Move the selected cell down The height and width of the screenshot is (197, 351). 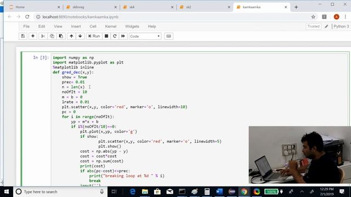tap(80, 36)
